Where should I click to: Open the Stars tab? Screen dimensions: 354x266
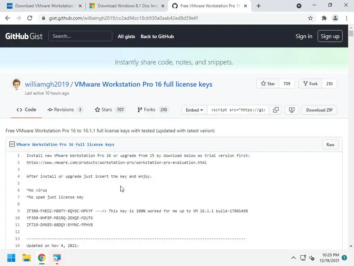(x=110, y=110)
